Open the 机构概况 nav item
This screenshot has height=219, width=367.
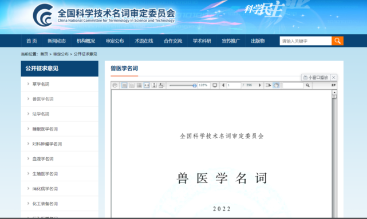tap(86, 41)
